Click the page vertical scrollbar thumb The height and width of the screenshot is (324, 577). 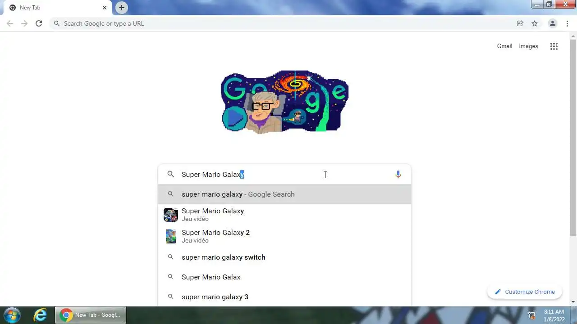pos(573,137)
